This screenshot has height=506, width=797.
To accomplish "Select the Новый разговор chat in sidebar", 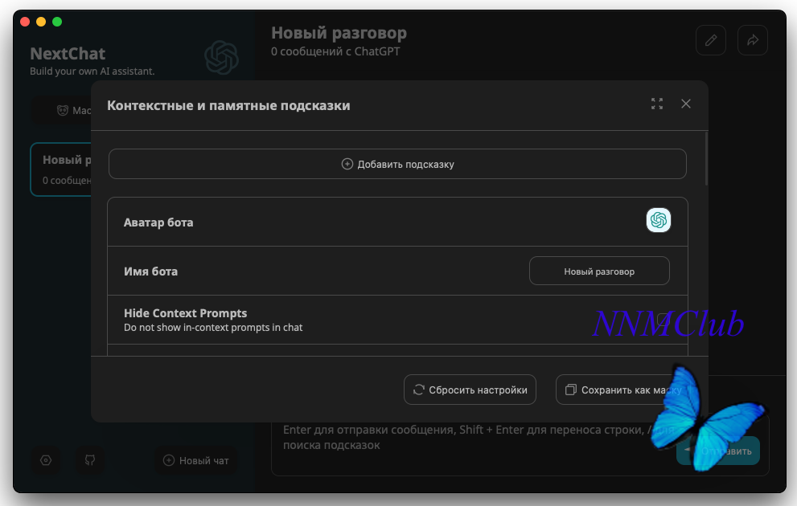I will click(x=61, y=169).
